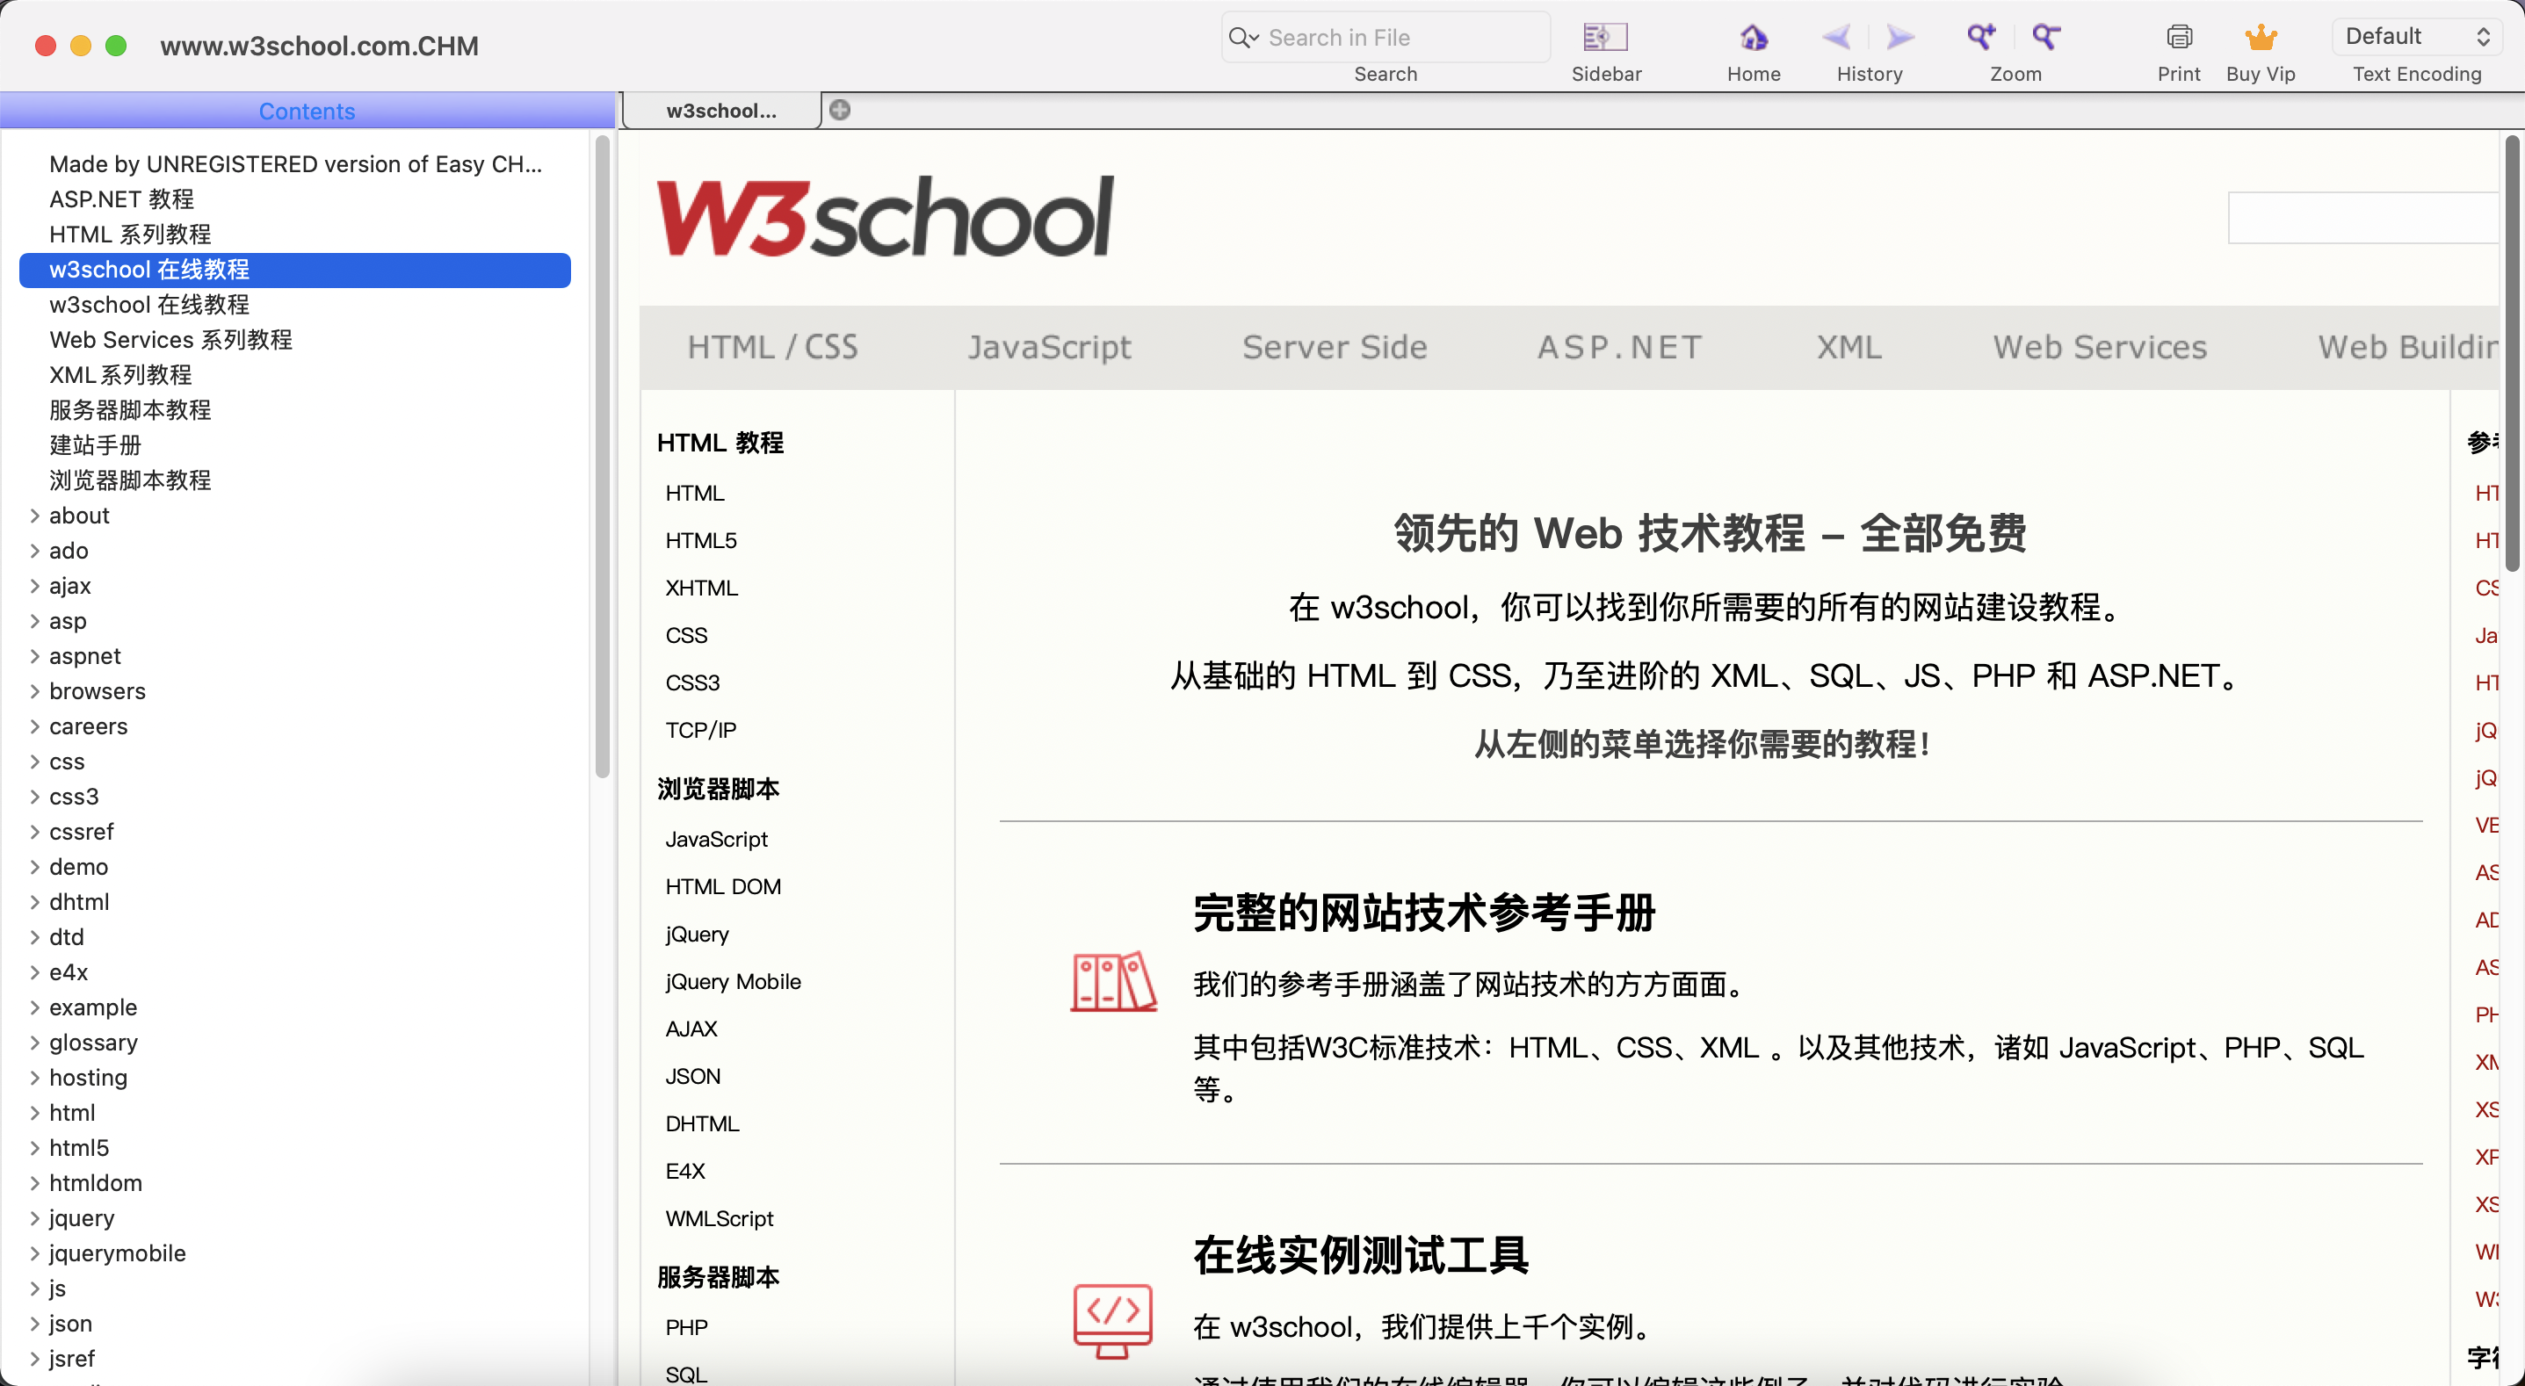Go back with History left arrow

click(x=1836, y=37)
